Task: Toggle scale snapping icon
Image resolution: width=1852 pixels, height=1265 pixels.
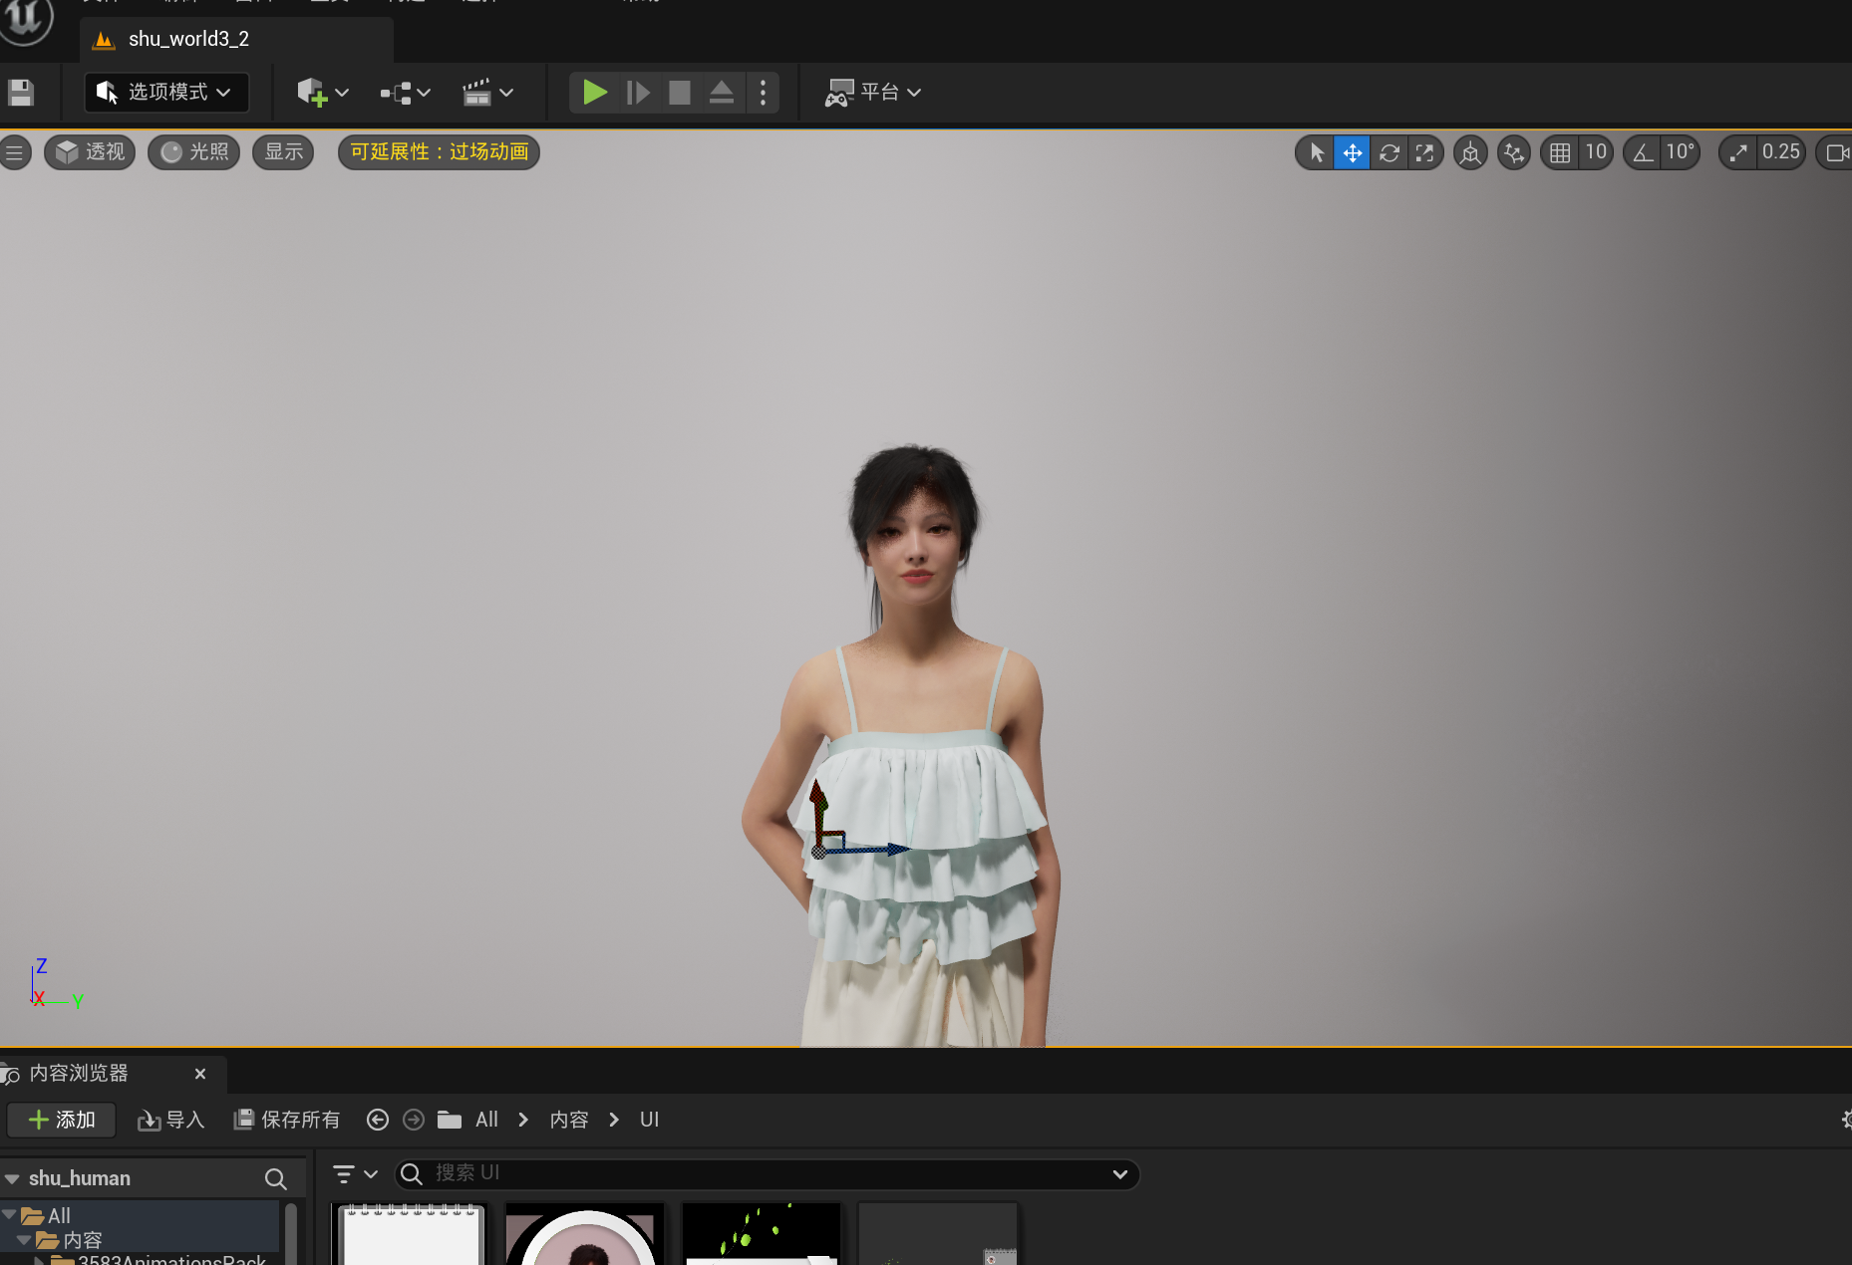Action: point(1738,152)
